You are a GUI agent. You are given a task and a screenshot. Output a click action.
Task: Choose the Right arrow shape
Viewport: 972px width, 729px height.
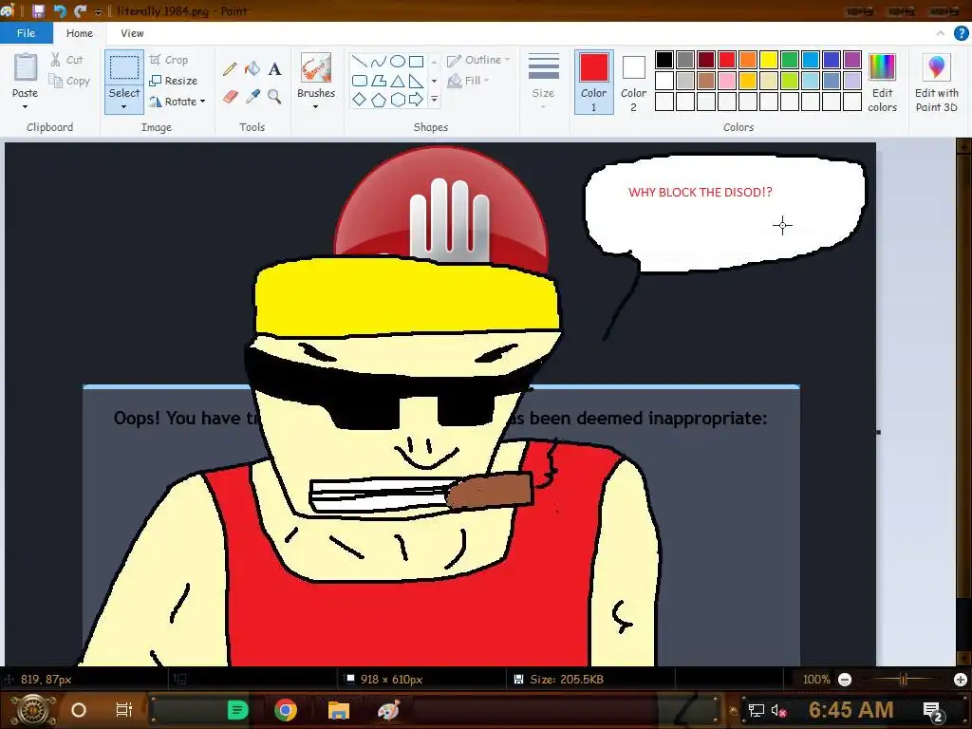[417, 99]
